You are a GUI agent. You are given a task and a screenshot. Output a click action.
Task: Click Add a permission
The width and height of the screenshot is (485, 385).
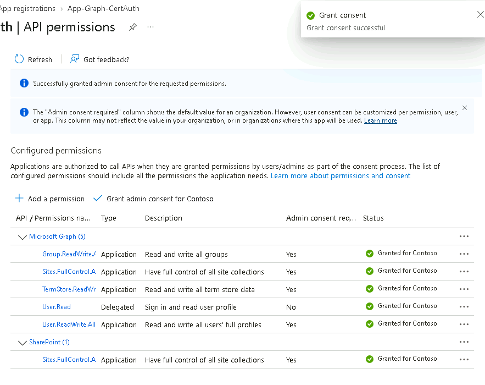point(50,199)
